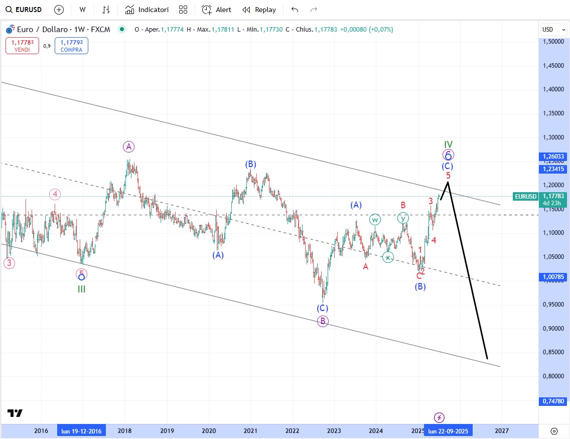Select the circled x wave label
This screenshot has height=439, width=570.
[x=388, y=257]
